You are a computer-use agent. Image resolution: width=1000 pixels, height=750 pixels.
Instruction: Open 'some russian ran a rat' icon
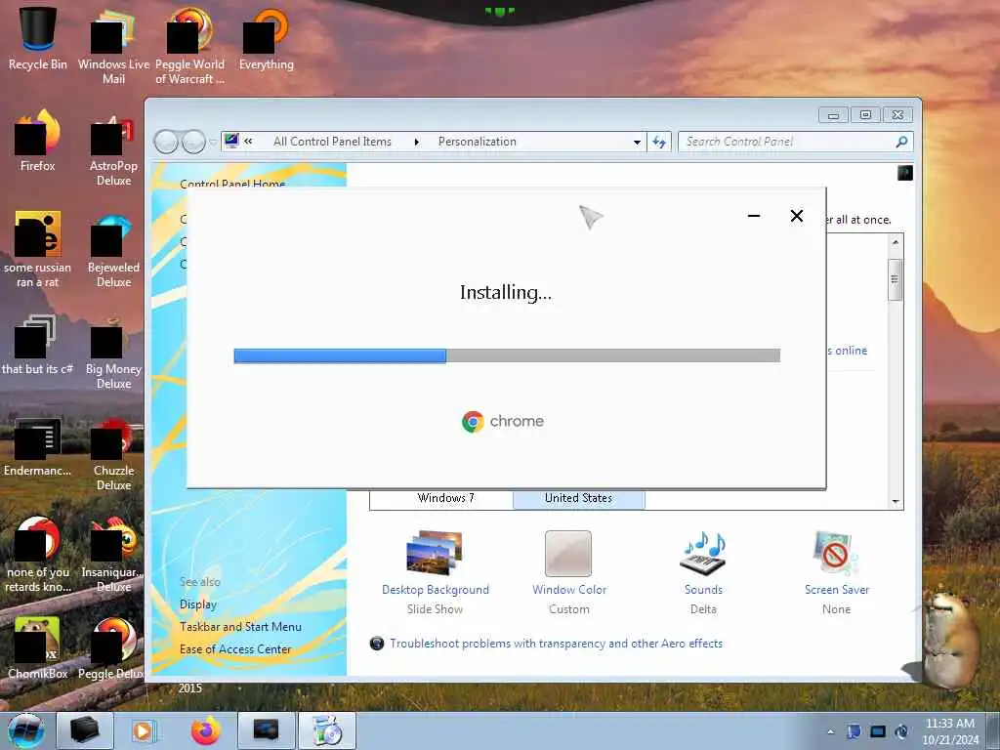pos(38,249)
